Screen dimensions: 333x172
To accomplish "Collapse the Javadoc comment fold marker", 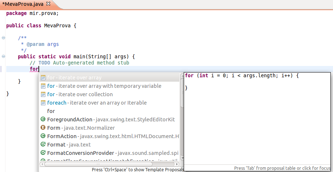I will click(x=3, y=38).
